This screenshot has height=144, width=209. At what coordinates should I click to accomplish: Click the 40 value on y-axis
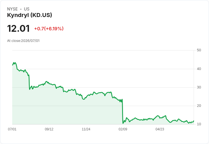click(199, 69)
